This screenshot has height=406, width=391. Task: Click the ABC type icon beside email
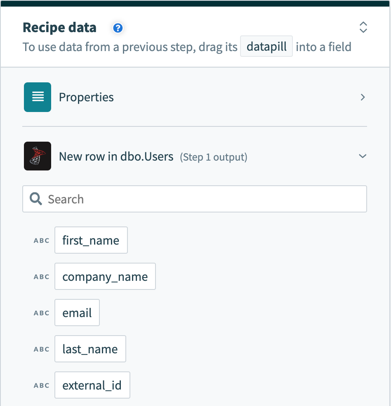[x=41, y=313]
